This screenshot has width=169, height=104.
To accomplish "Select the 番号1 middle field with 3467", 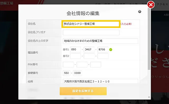I will pos(89,49).
